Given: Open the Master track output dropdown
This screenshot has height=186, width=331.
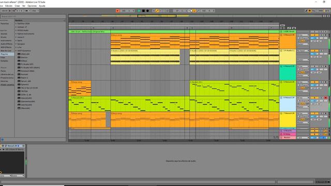Looking at the screenshot, I should 303,137.
